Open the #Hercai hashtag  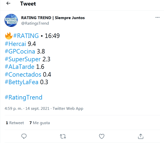[x=15, y=44]
